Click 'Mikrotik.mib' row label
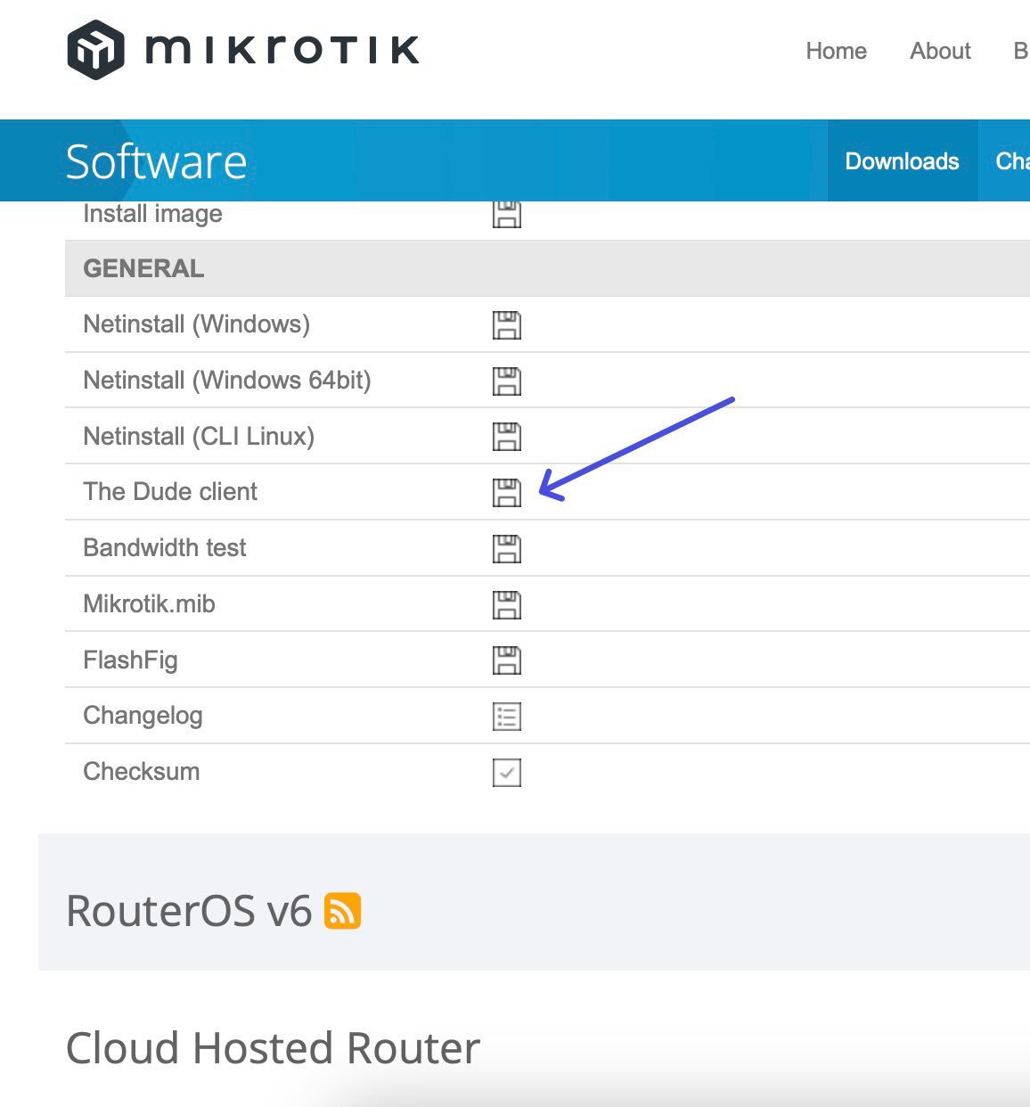The width and height of the screenshot is (1030, 1107). pyautogui.click(x=150, y=604)
